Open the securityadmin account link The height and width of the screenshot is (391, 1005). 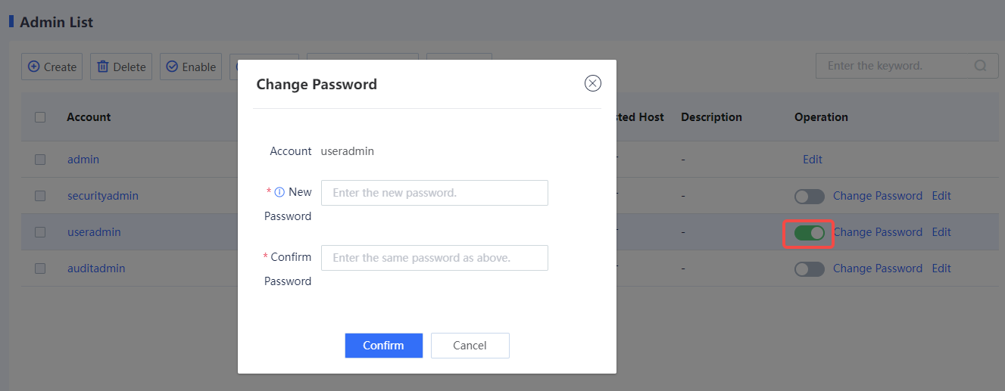(103, 196)
